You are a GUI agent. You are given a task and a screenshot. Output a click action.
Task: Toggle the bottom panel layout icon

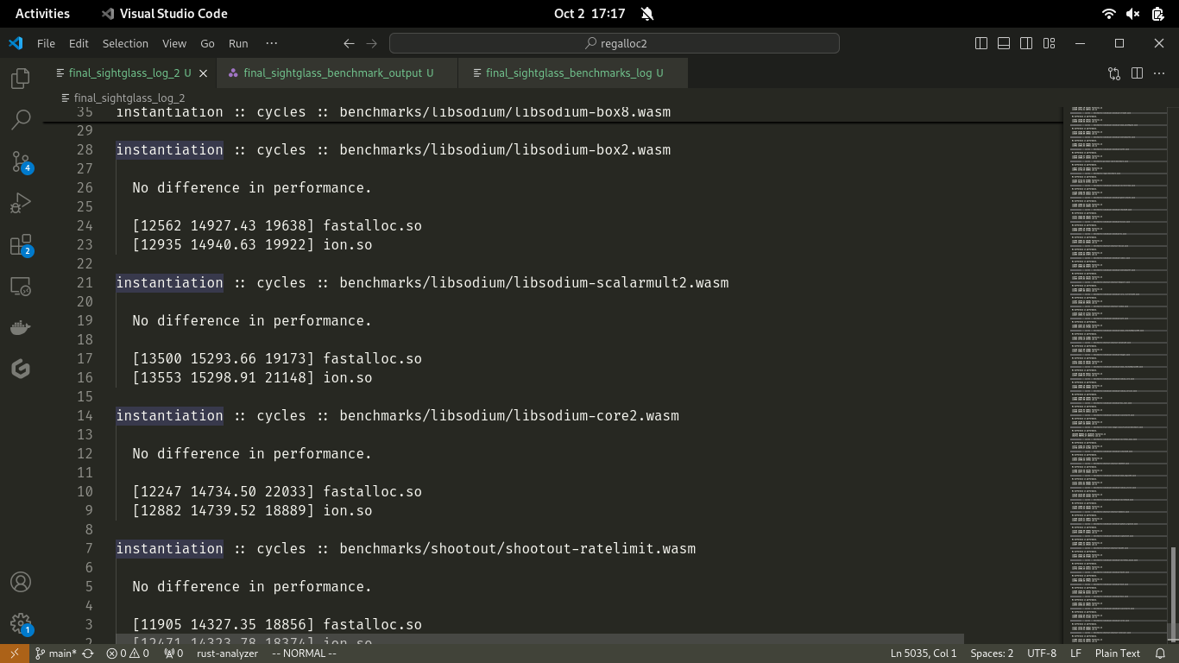coord(1004,43)
